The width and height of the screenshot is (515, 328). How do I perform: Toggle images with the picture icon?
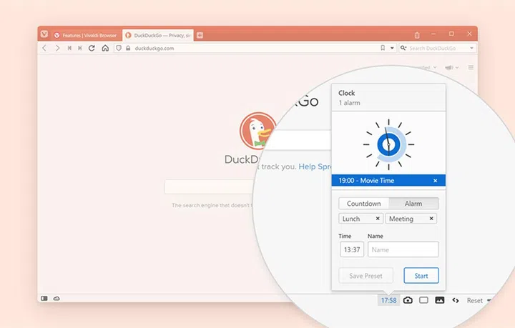click(439, 300)
